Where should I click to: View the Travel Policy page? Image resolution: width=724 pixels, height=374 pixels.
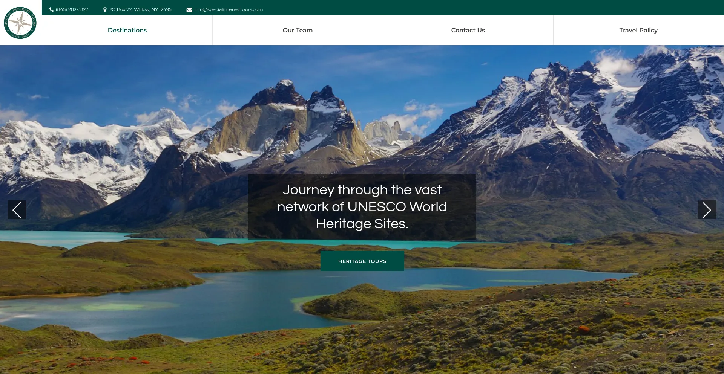click(x=638, y=30)
